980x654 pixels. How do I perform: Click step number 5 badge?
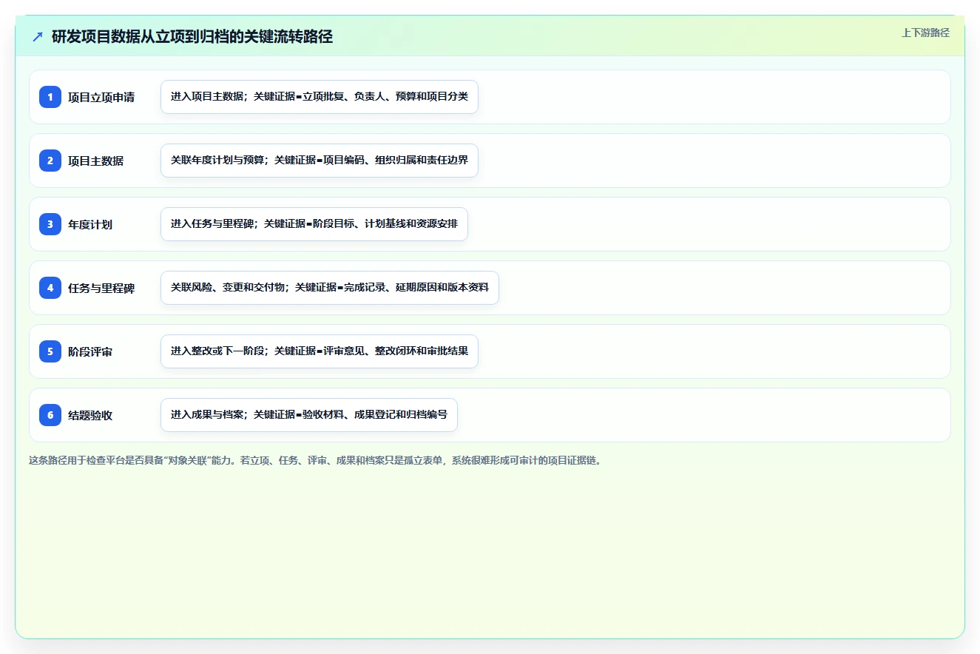[x=50, y=351]
